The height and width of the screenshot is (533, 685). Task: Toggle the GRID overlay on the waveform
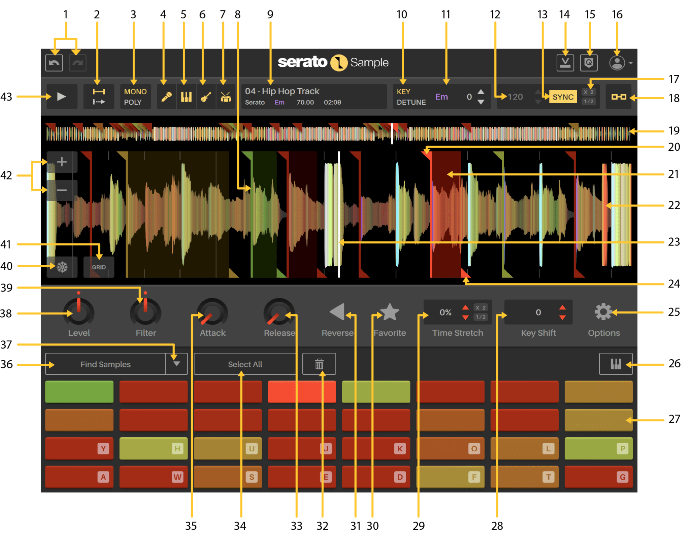click(99, 267)
